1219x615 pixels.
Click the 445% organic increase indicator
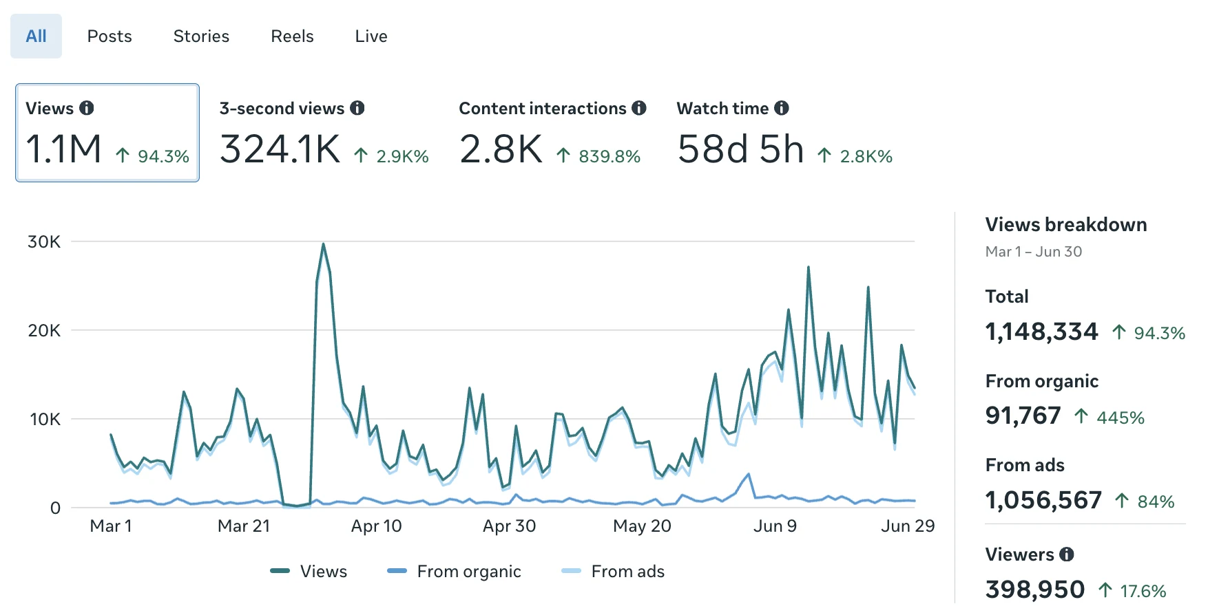(1109, 417)
